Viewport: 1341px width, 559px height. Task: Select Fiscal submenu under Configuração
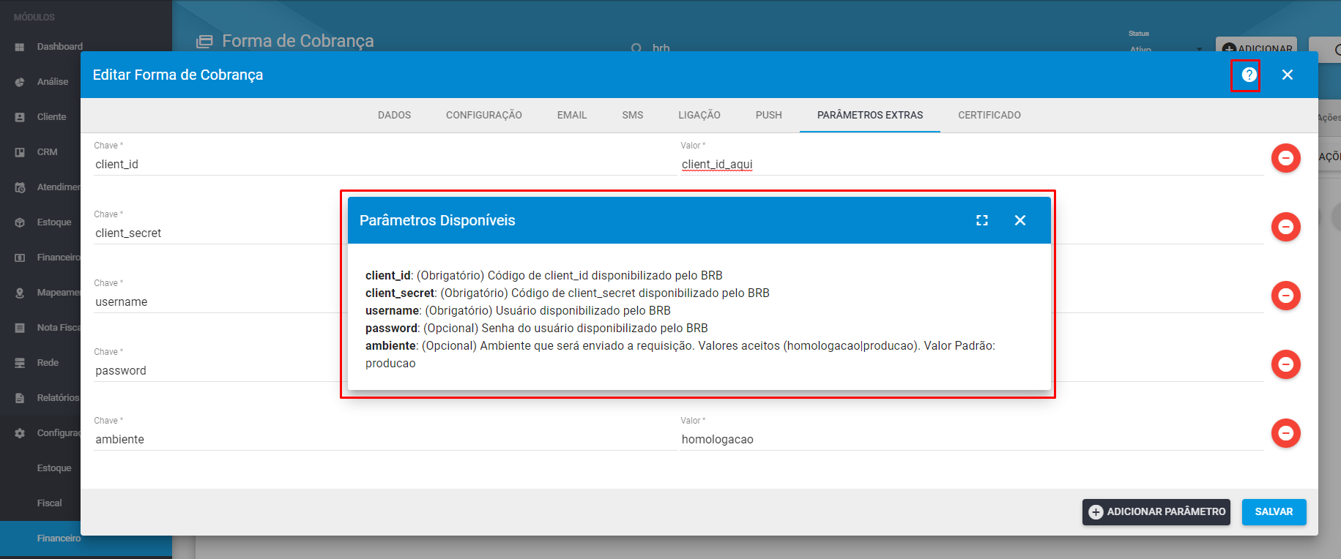coord(49,503)
